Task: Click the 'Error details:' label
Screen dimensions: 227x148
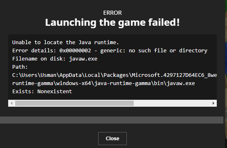Action: coord(34,51)
